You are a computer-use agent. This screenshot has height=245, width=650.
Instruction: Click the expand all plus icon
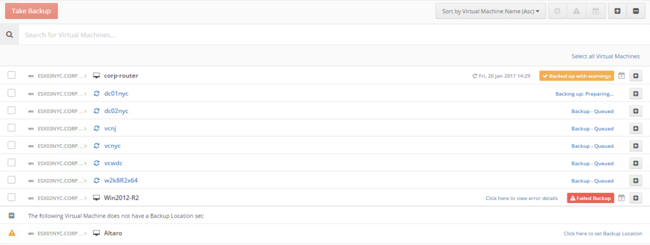coord(617,11)
